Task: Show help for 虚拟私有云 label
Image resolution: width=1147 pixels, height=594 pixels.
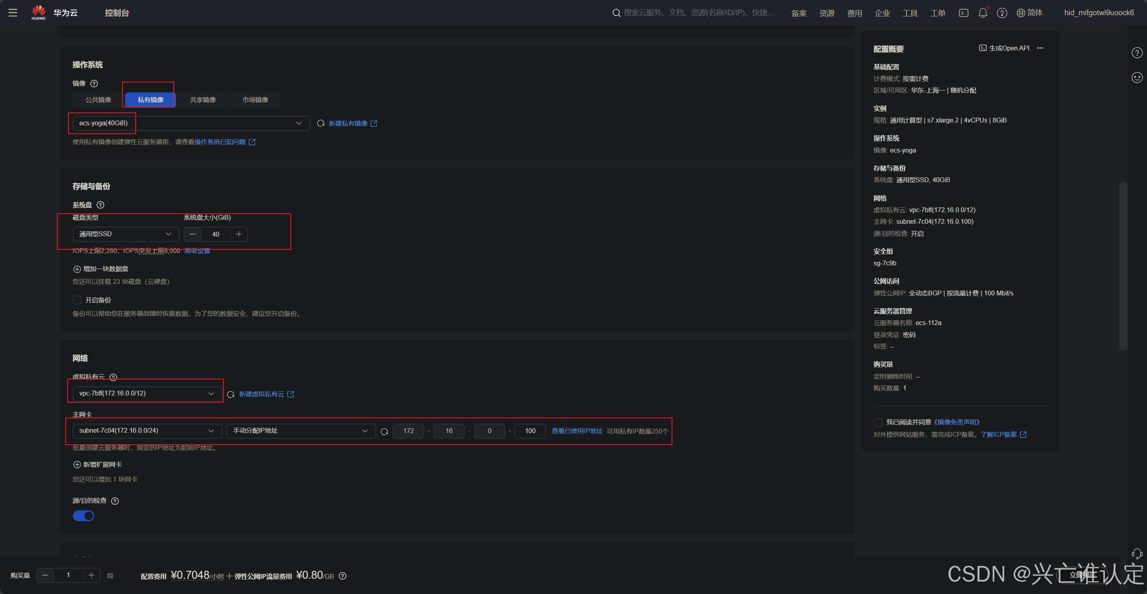Action: coord(113,377)
